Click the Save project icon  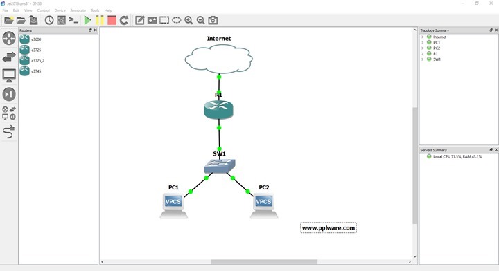tap(33, 20)
